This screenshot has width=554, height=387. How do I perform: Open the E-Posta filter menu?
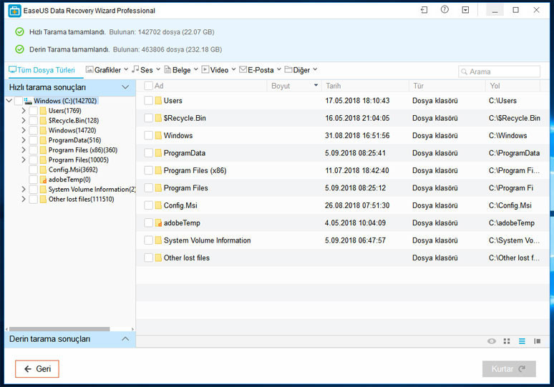[x=260, y=70]
